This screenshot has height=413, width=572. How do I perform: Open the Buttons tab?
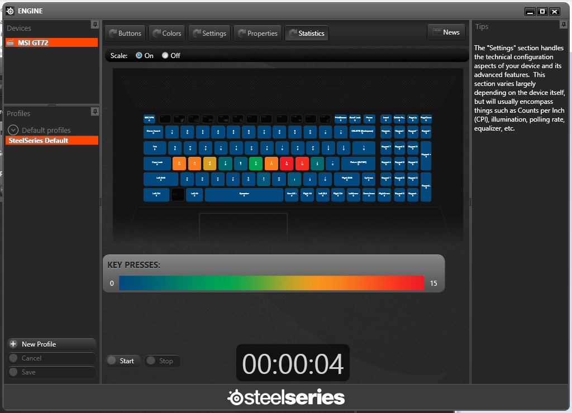click(x=125, y=33)
